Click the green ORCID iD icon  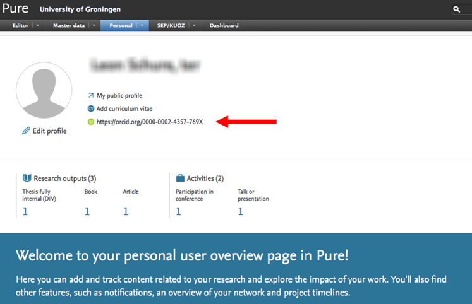[x=91, y=121]
